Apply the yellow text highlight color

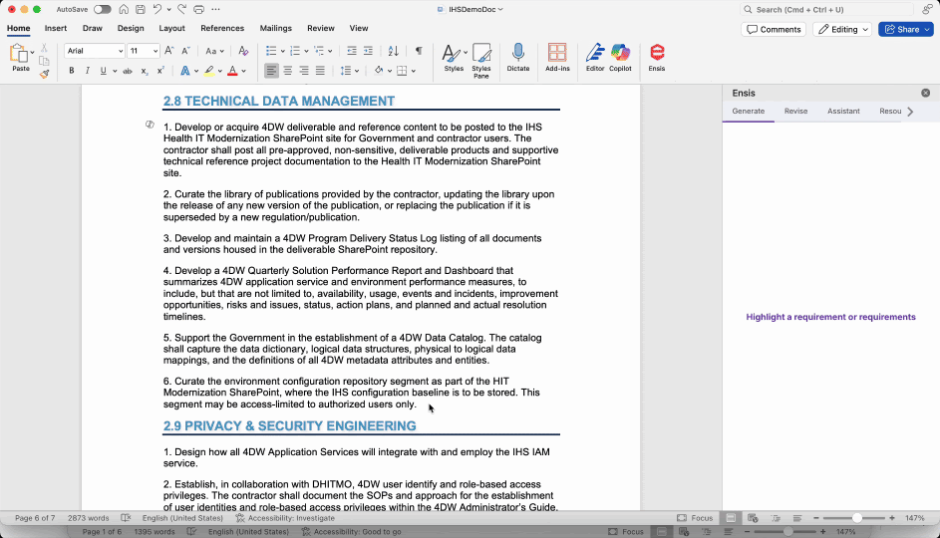pyautogui.click(x=208, y=71)
